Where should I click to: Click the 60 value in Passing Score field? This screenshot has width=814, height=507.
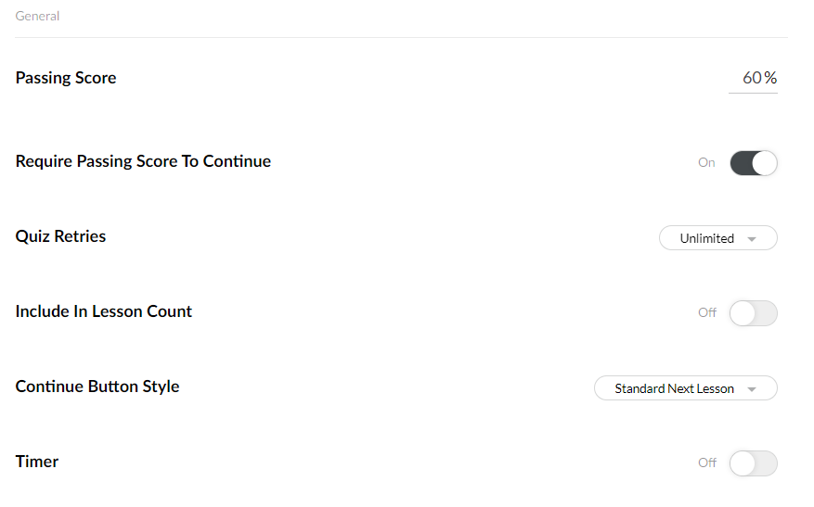click(752, 78)
